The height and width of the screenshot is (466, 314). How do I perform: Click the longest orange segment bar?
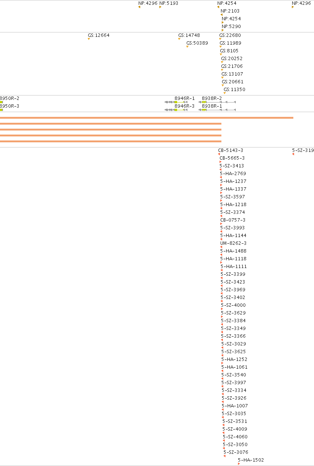[146, 118]
